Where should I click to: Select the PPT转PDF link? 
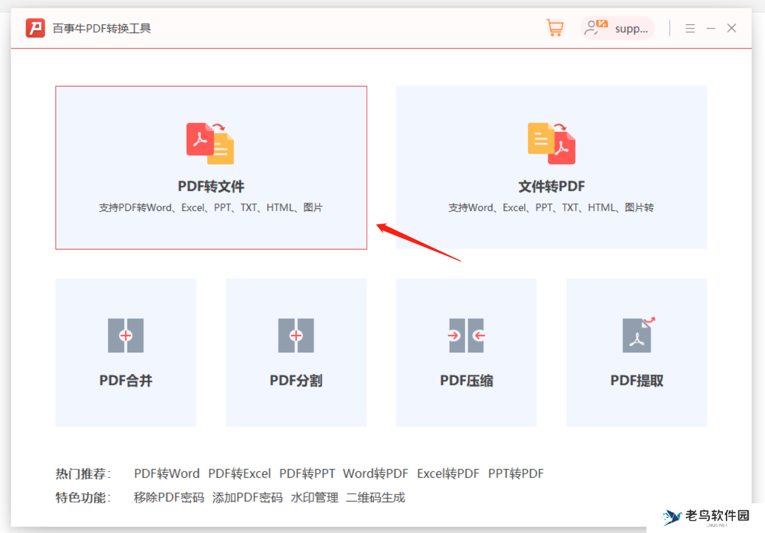[516, 473]
